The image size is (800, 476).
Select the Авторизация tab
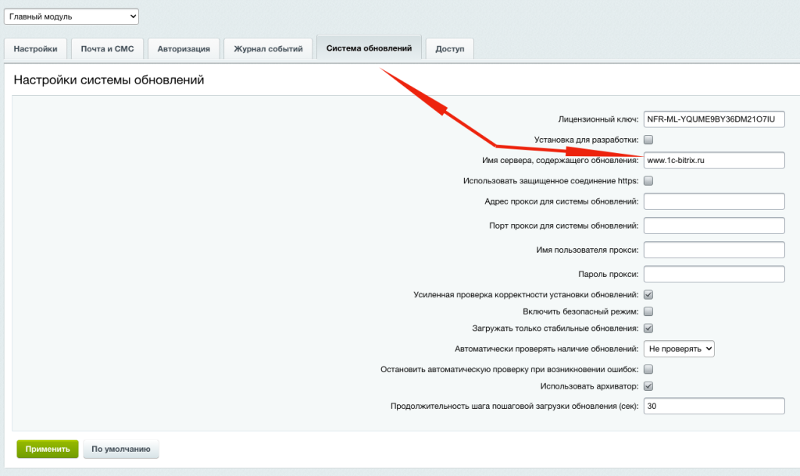pos(184,48)
